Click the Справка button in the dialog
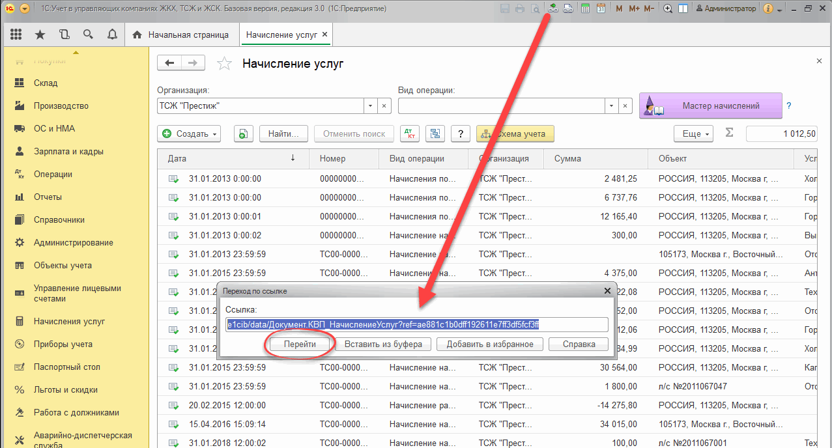The width and height of the screenshot is (832, 448). pos(579,344)
